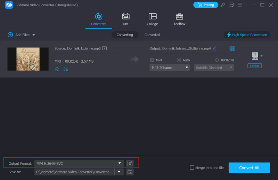Open the ID3 tag editor icon

(232, 48)
